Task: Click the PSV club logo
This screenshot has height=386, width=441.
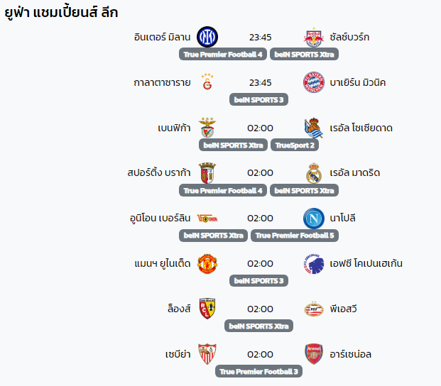Action: tap(313, 309)
